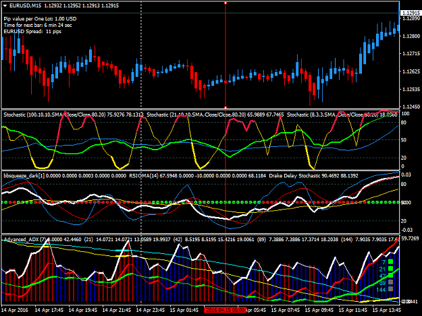Click the Advanced_ADX (7) indicator label
The image size is (422, 316).
[x=43, y=239]
